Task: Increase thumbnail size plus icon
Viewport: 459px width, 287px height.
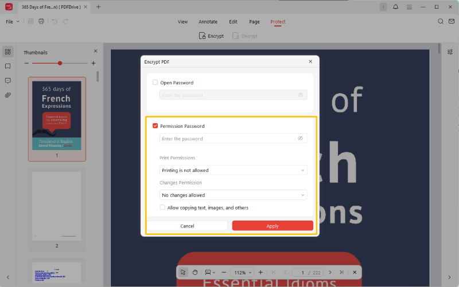Action: click(x=94, y=63)
